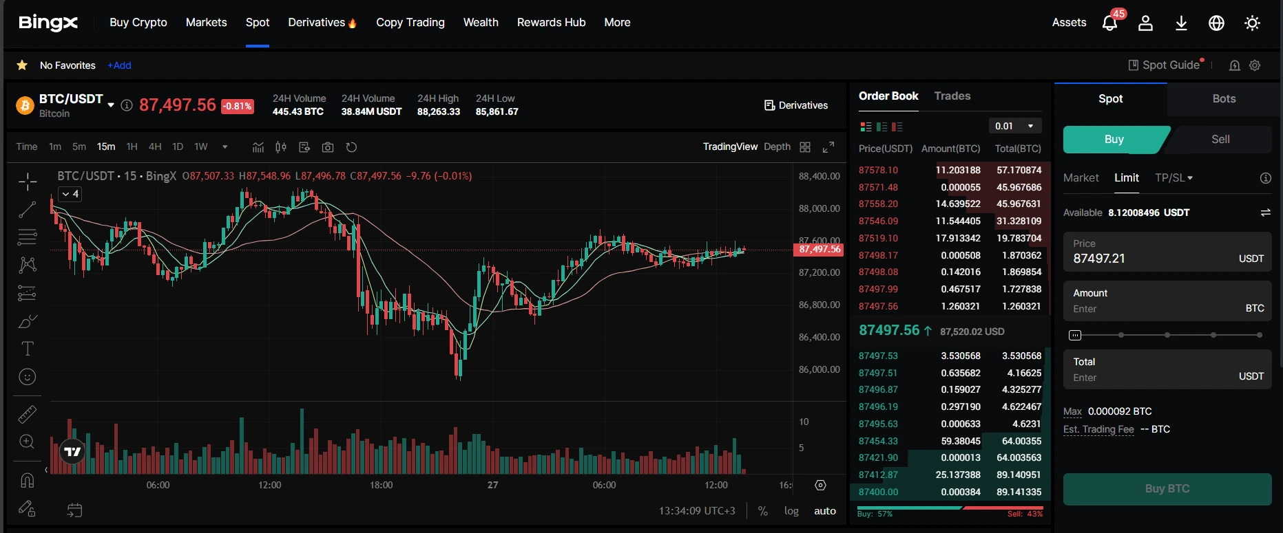Viewport: 1283px width, 533px height.
Task: Toggle log scale on the chart
Action: coord(791,511)
